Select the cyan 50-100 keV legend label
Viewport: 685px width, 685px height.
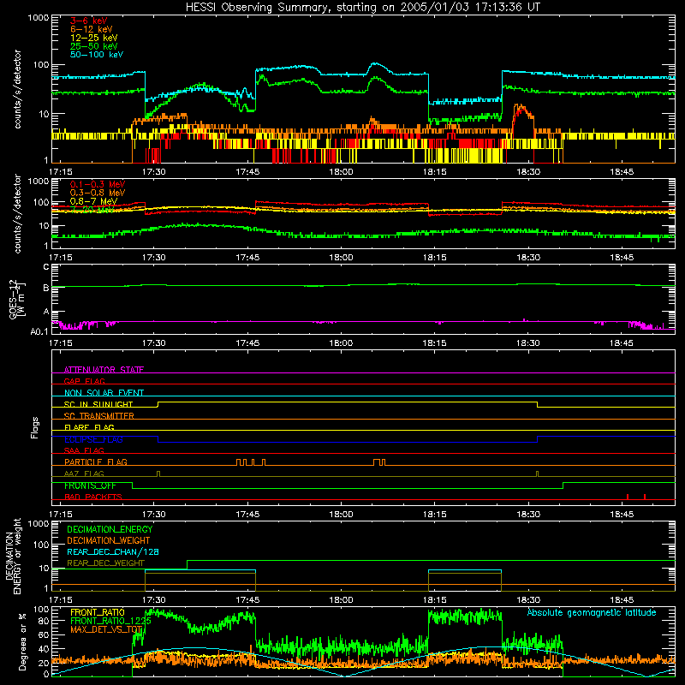[x=97, y=55]
